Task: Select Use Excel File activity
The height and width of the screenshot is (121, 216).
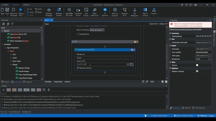Action: click(x=15, y=38)
